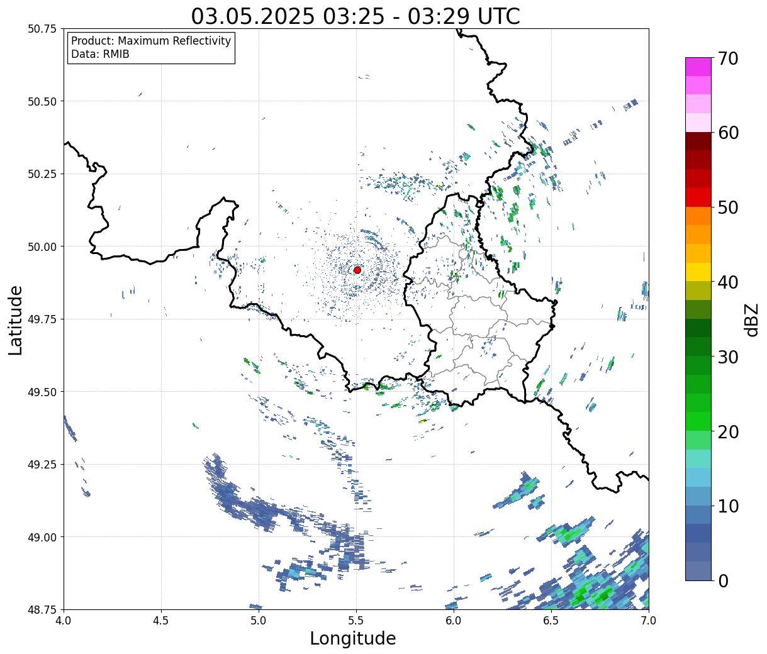Image resolution: width=767 pixels, height=654 pixels.
Task: Click the 30 colorbar tick label
Action: (728, 357)
